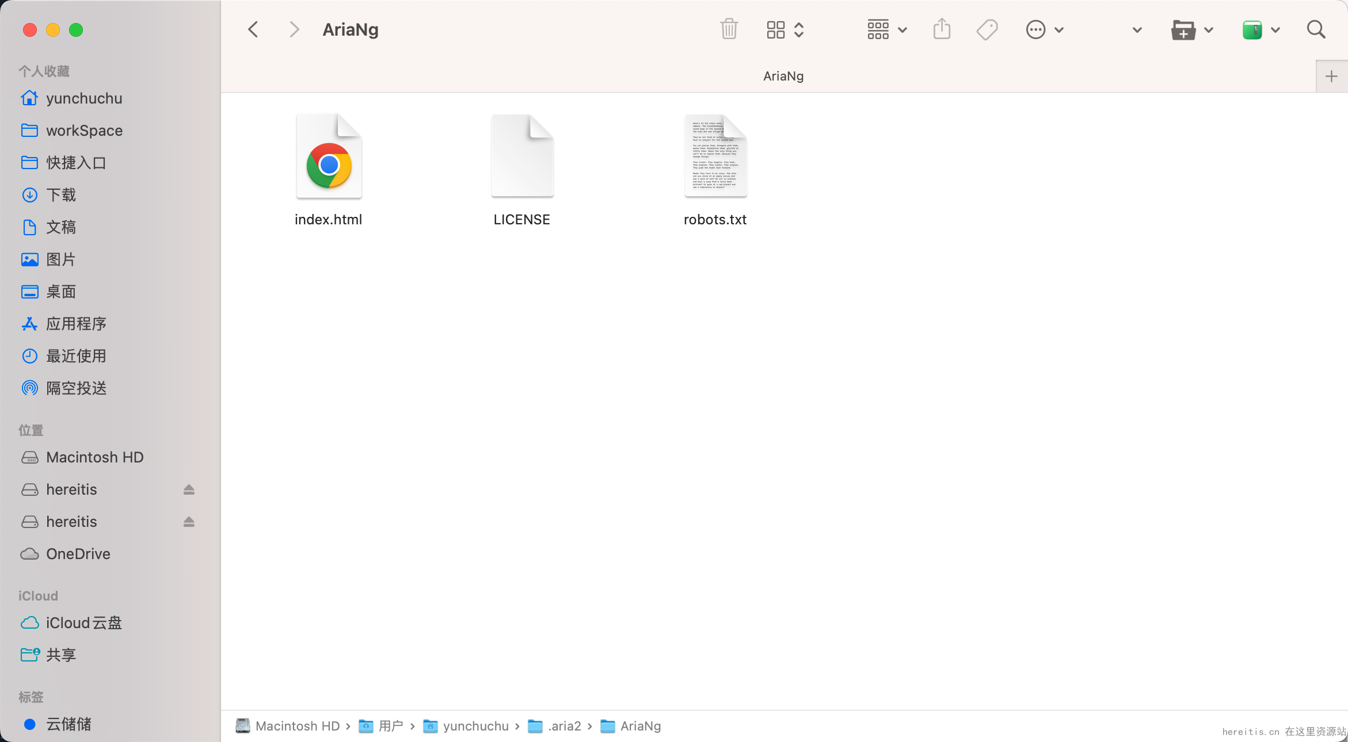The width and height of the screenshot is (1348, 742).
Task: Open the green archive utility icon
Action: [x=1252, y=29]
